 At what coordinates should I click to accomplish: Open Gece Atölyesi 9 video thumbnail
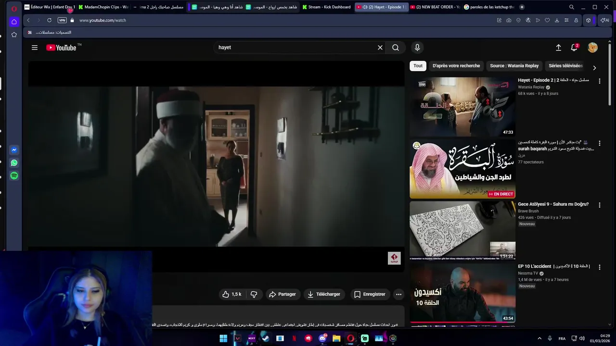[x=462, y=231]
